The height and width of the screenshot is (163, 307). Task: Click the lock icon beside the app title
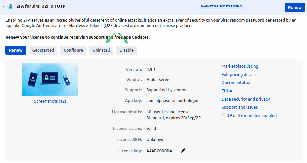11,6
